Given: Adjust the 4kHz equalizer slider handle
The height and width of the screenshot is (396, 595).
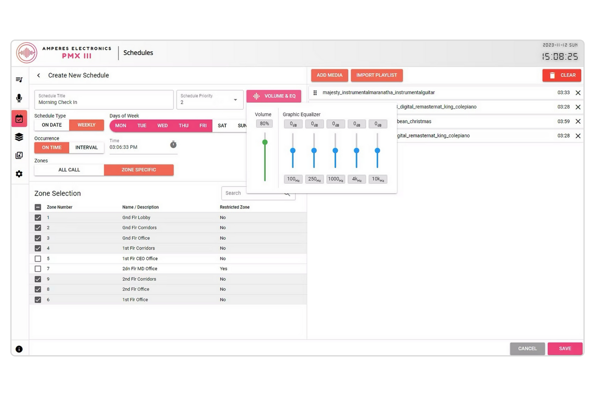Looking at the screenshot, I should (356, 151).
